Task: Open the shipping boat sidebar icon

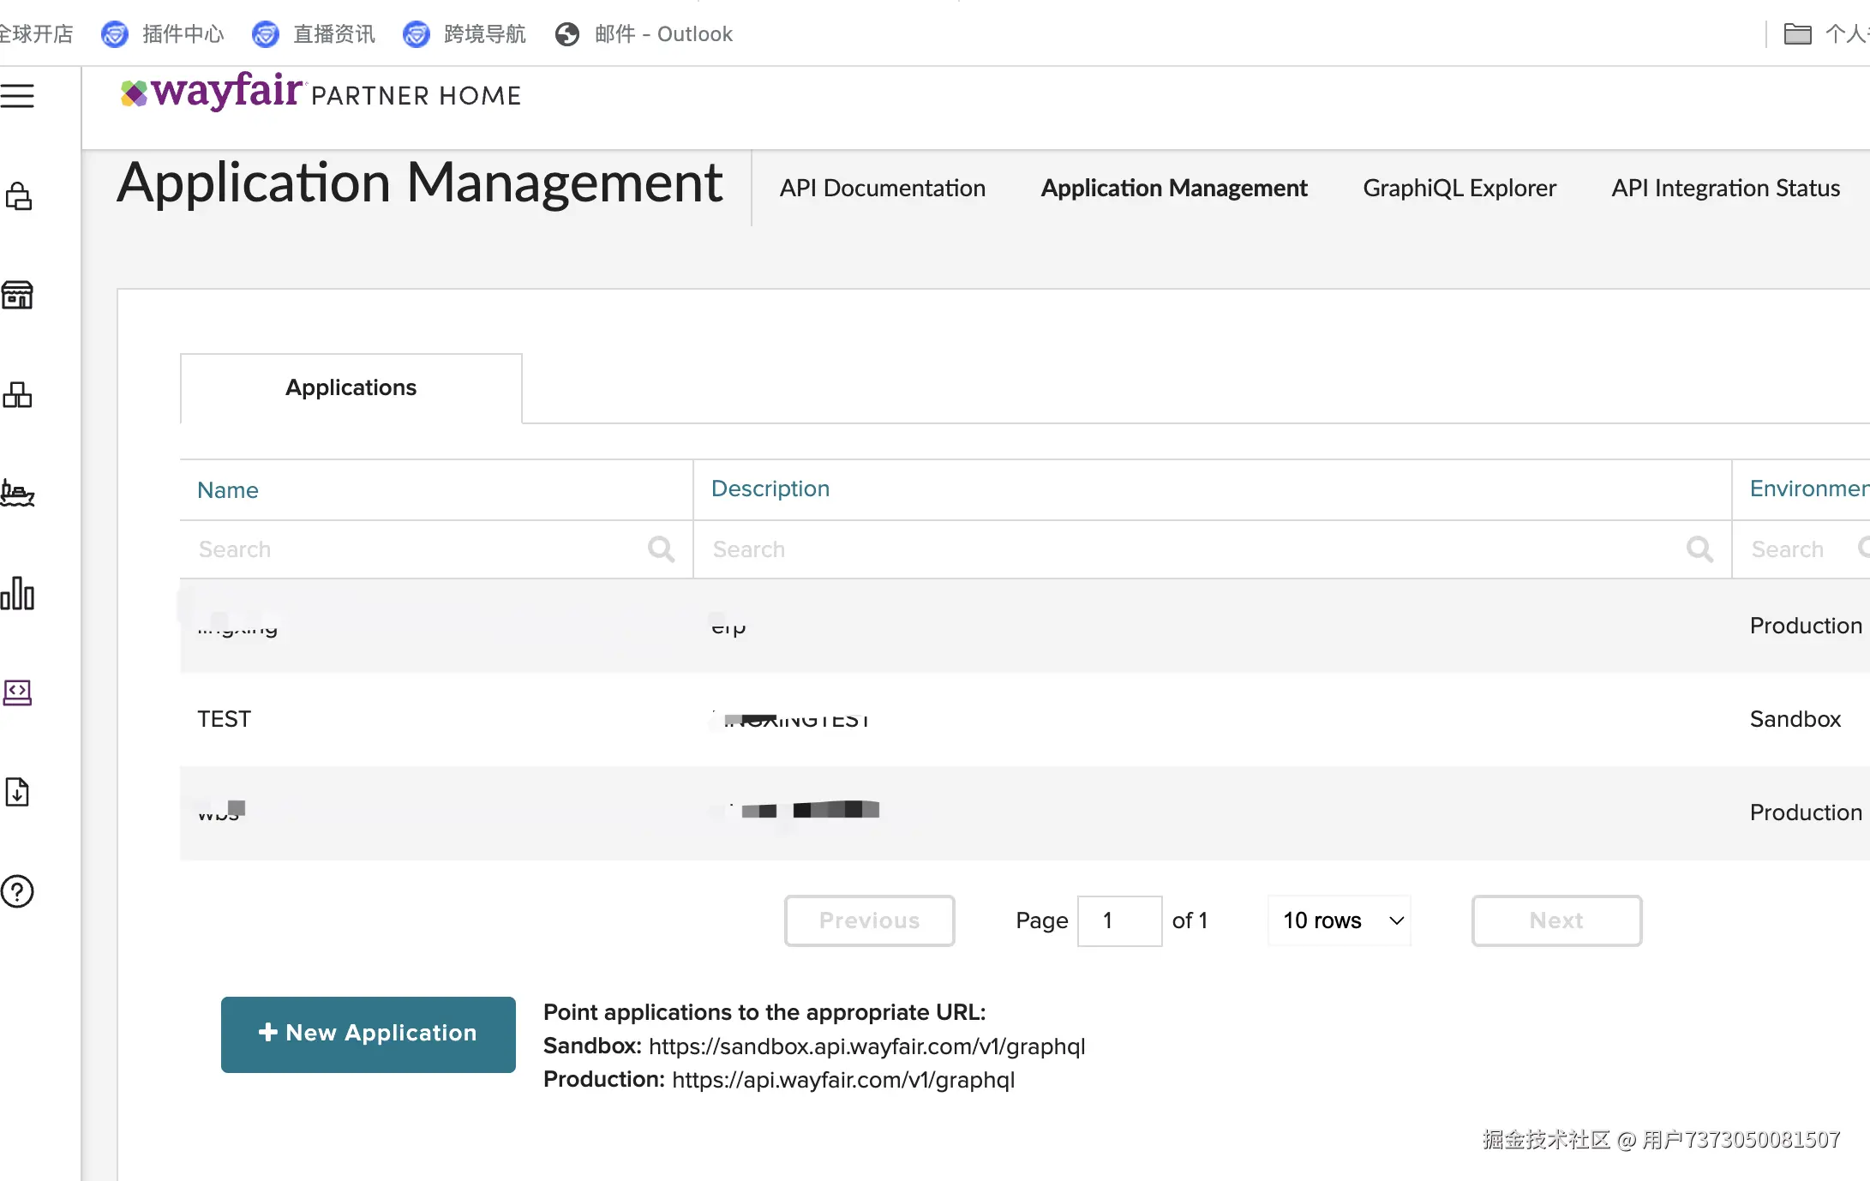Action: click(x=18, y=494)
